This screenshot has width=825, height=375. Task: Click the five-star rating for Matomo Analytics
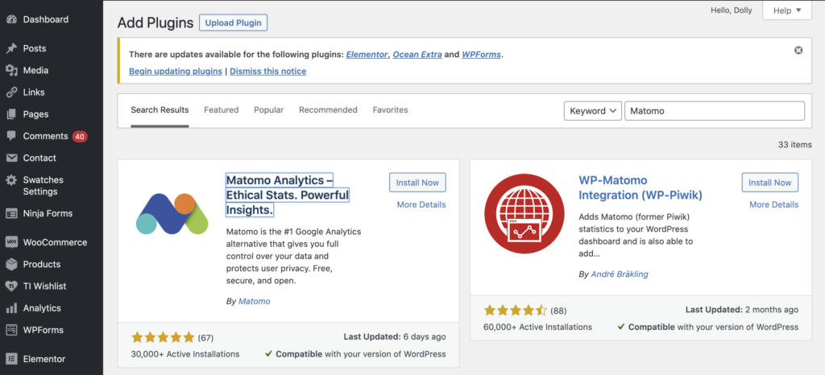click(163, 337)
